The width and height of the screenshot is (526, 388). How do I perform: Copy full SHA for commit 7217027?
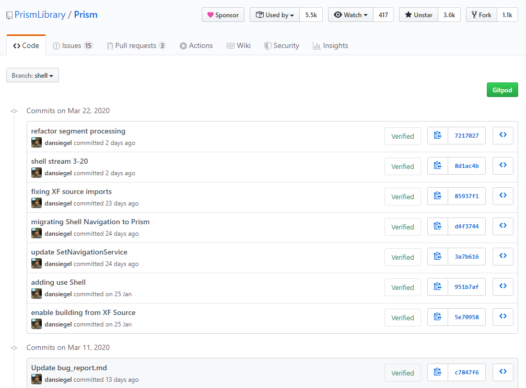pyautogui.click(x=437, y=136)
